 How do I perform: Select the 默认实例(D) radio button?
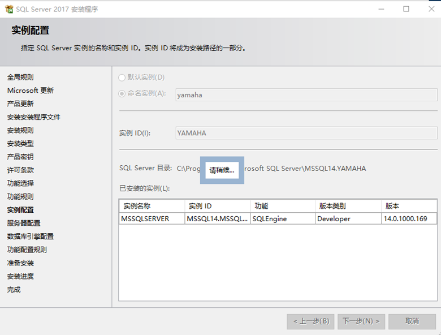coord(122,78)
